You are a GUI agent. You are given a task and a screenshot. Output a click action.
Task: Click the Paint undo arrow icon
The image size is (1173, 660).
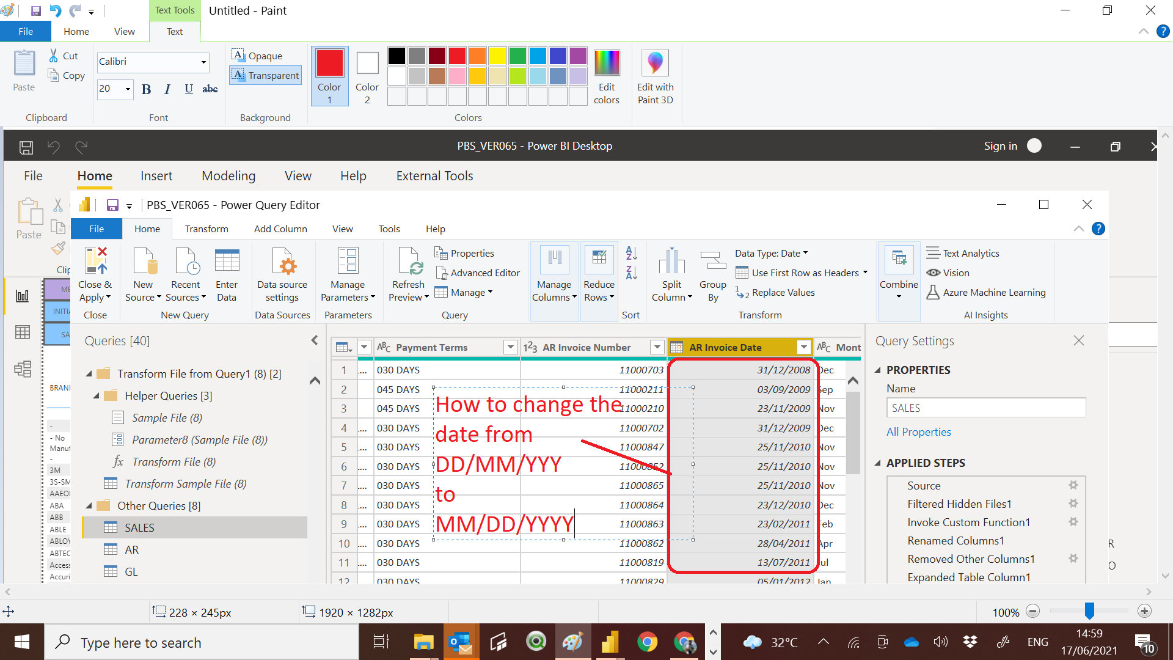pyautogui.click(x=55, y=10)
